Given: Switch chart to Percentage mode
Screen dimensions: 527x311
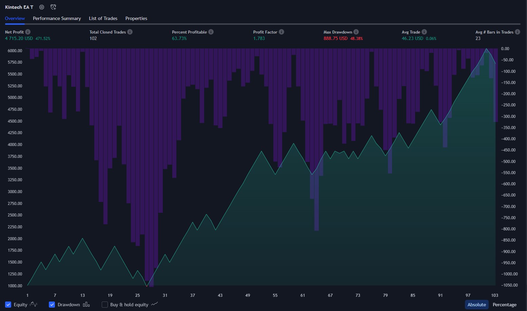Looking at the screenshot, I should [505, 305].
